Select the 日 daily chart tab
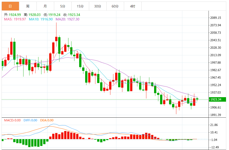Viewport: 229px width, 150px height. [10, 6]
